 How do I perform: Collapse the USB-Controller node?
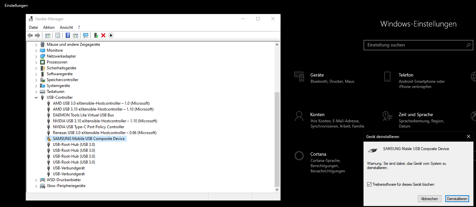[x=36, y=97]
